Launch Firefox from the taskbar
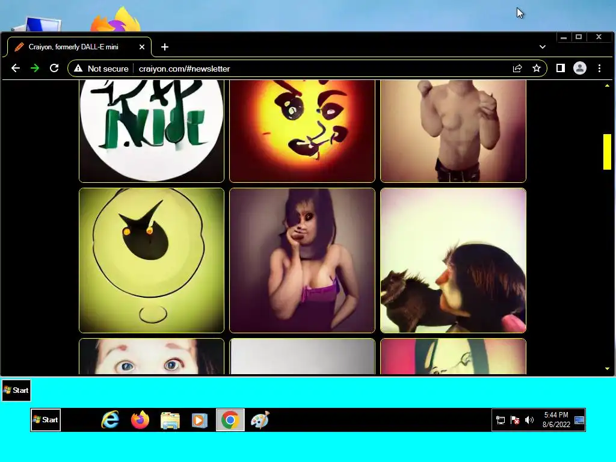Viewport: 616px width, 462px height. click(x=140, y=420)
